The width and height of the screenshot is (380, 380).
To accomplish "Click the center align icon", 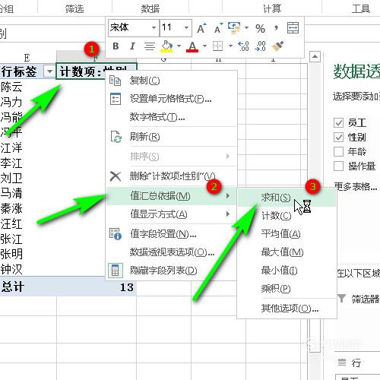I will tap(150, 46).
